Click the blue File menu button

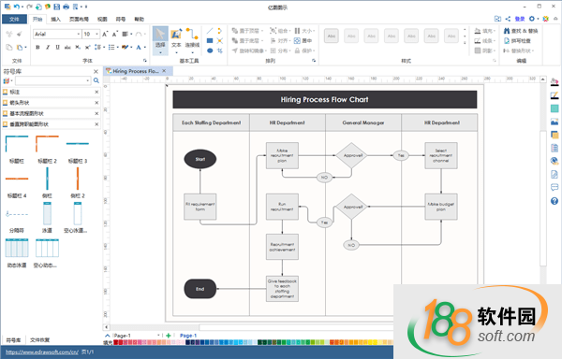[x=15, y=20]
